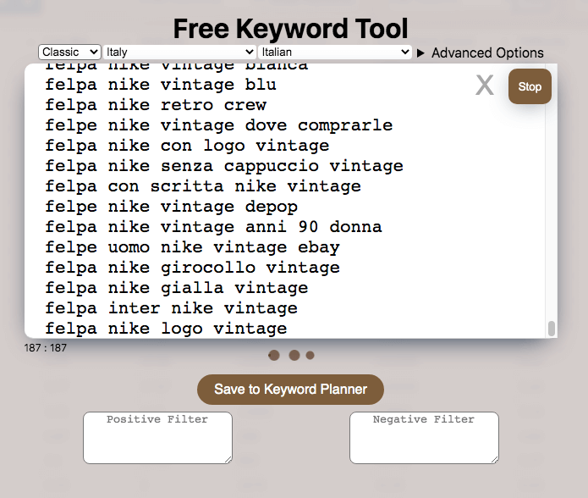588x498 pixels.
Task: Select keyword 'felpa nike retro crew'
Action: (x=156, y=105)
